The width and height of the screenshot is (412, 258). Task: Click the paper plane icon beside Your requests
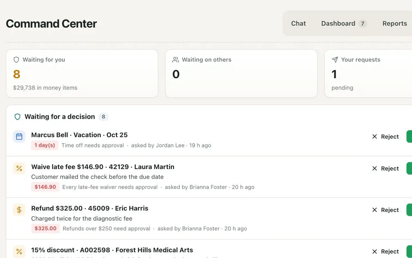[335, 60]
